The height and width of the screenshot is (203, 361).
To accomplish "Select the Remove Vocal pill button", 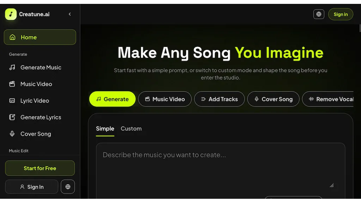I will point(328,99).
